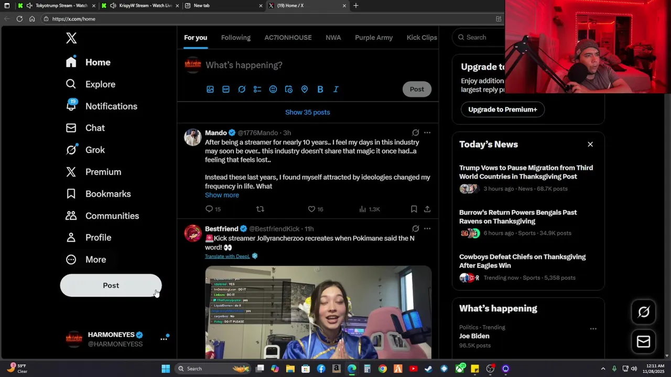Open the more options menu on Bestfriend's post
The width and height of the screenshot is (671, 377).
point(427,229)
